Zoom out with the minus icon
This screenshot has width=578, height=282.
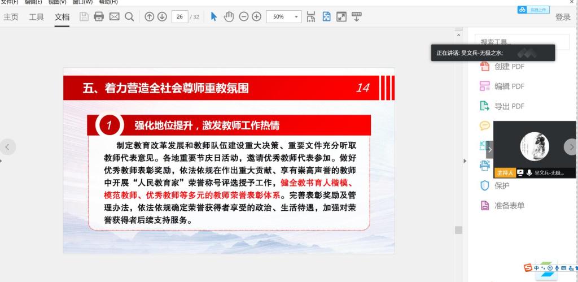pos(244,17)
